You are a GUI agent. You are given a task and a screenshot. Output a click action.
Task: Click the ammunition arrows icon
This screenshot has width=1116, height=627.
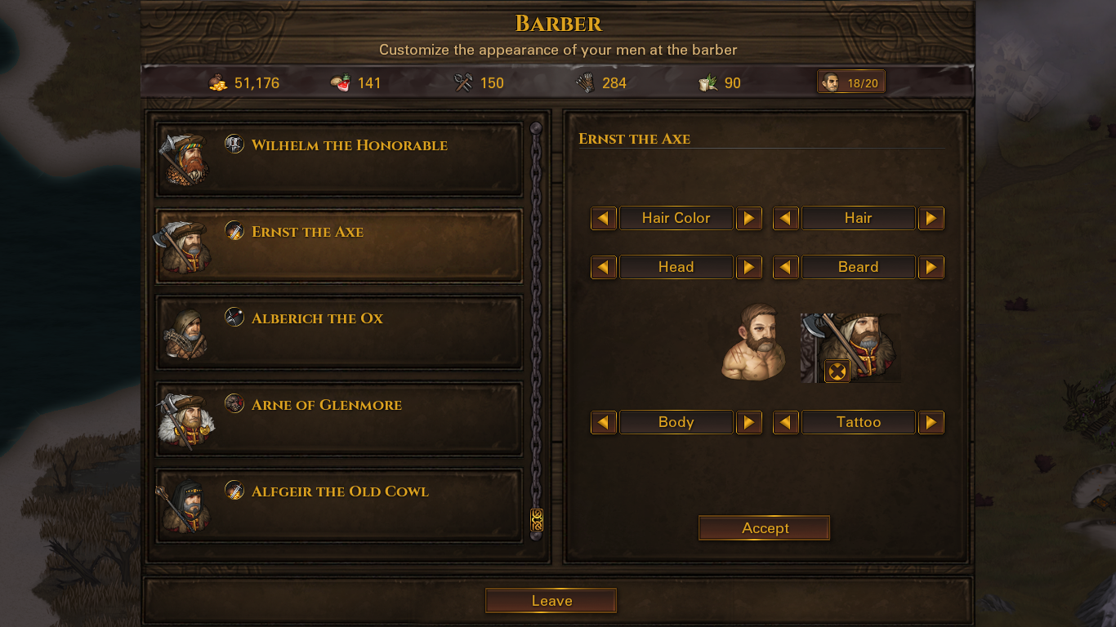tap(585, 82)
